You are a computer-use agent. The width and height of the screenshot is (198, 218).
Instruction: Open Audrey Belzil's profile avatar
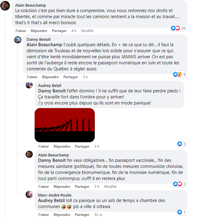pyautogui.click(x=29, y=85)
